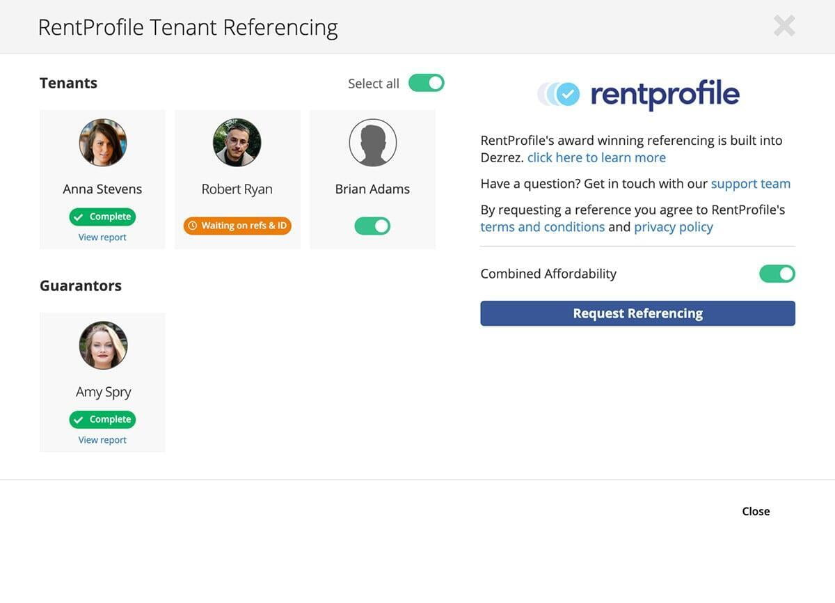The height and width of the screenshot is (603, 835).
Task: Click the Robert Ryan name text
Action: (x=237, y=189)
